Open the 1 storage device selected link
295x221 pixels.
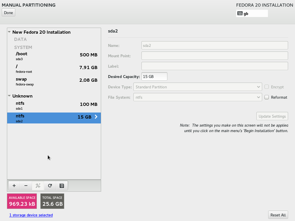click(x=31, y=215)
